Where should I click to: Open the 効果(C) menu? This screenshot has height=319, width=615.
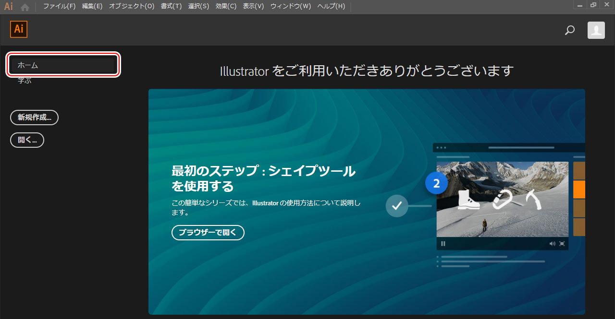coord(226,6)
